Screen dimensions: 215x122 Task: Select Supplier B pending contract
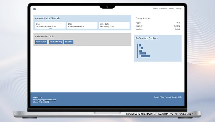157,26
